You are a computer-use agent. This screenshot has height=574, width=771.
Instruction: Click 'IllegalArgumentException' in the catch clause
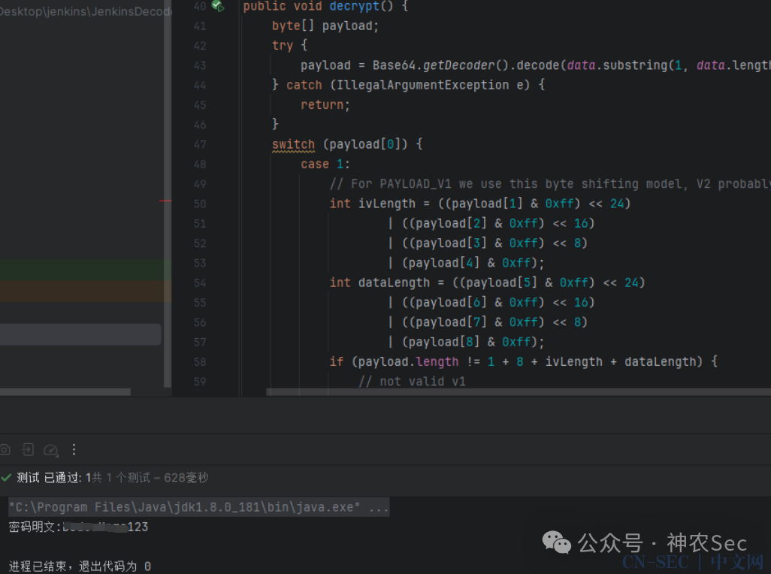pos(423,85)
